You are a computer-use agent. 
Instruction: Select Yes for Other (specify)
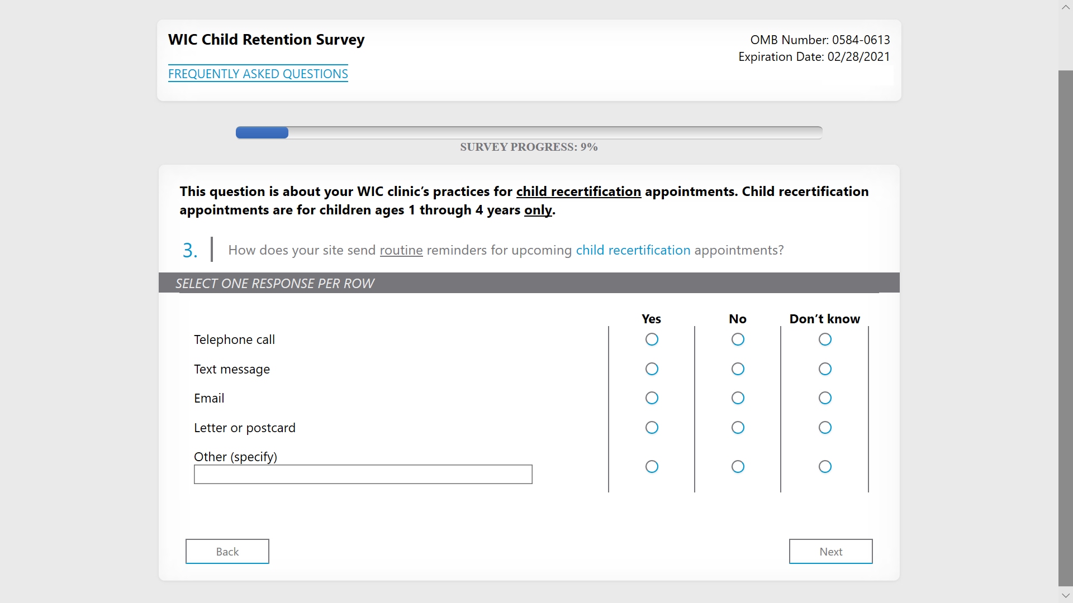coord(652,467)
